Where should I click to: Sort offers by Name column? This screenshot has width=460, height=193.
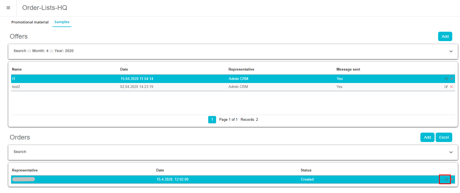[17, 69]
